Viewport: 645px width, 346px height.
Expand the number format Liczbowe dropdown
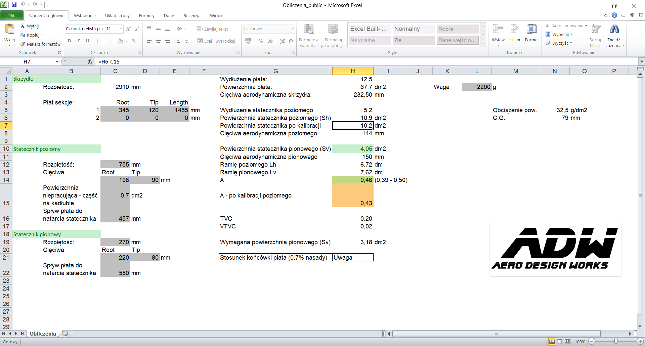[293, 29]
